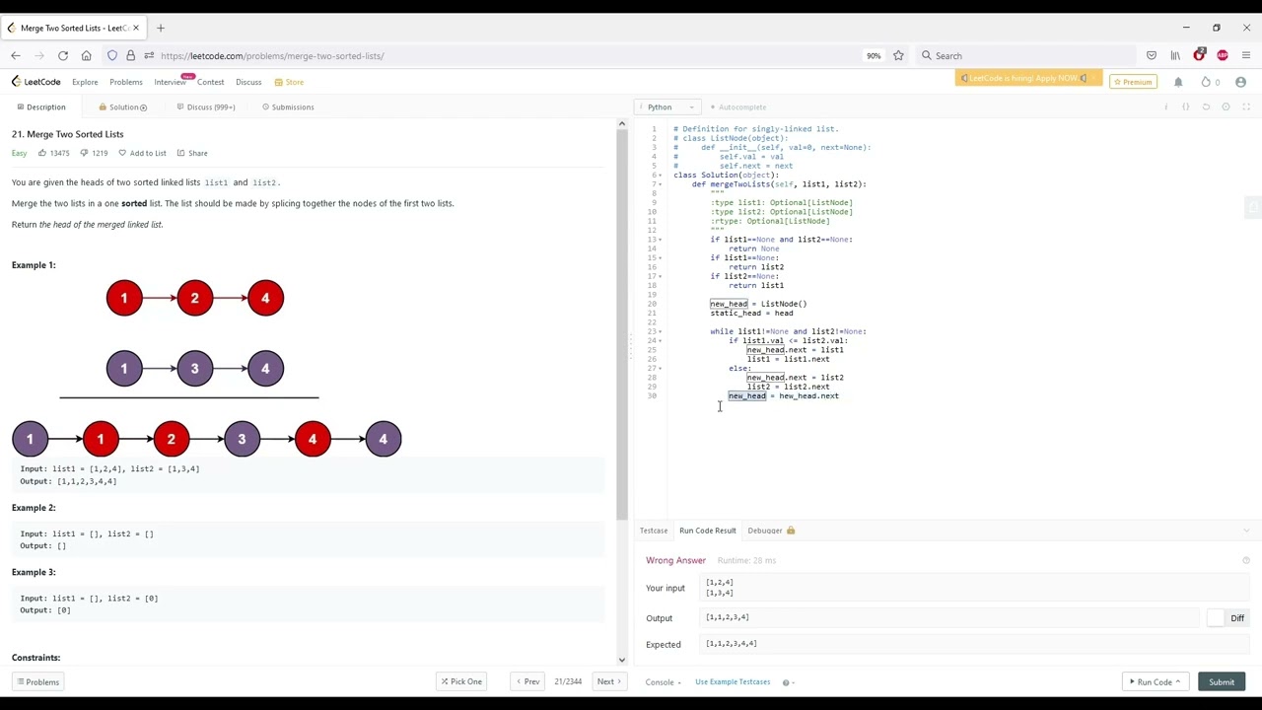The image size is (1262, 710).
Task: Click the Add to List heart icon
Action: [122, 153]
